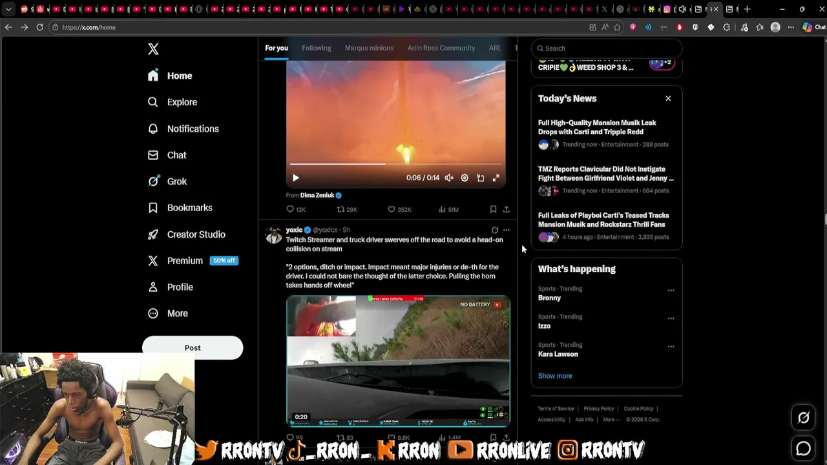
Task: Open more options for Izzo trend
Action: click(671, 318)
